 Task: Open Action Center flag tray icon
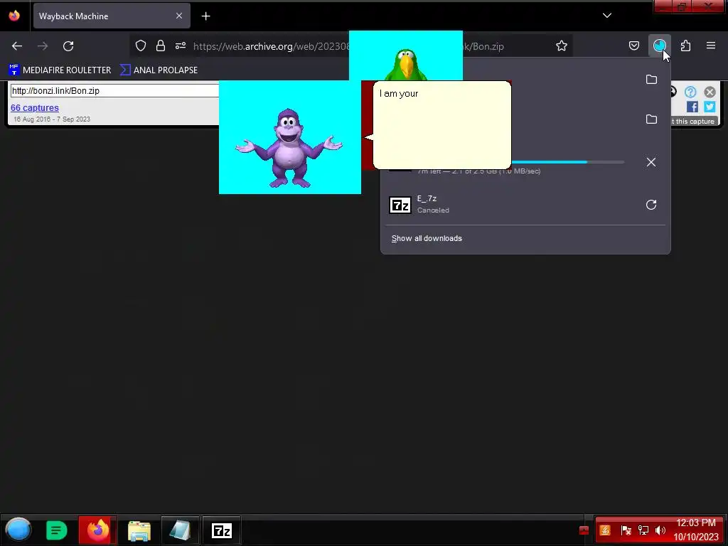click(x=625, y=530)
